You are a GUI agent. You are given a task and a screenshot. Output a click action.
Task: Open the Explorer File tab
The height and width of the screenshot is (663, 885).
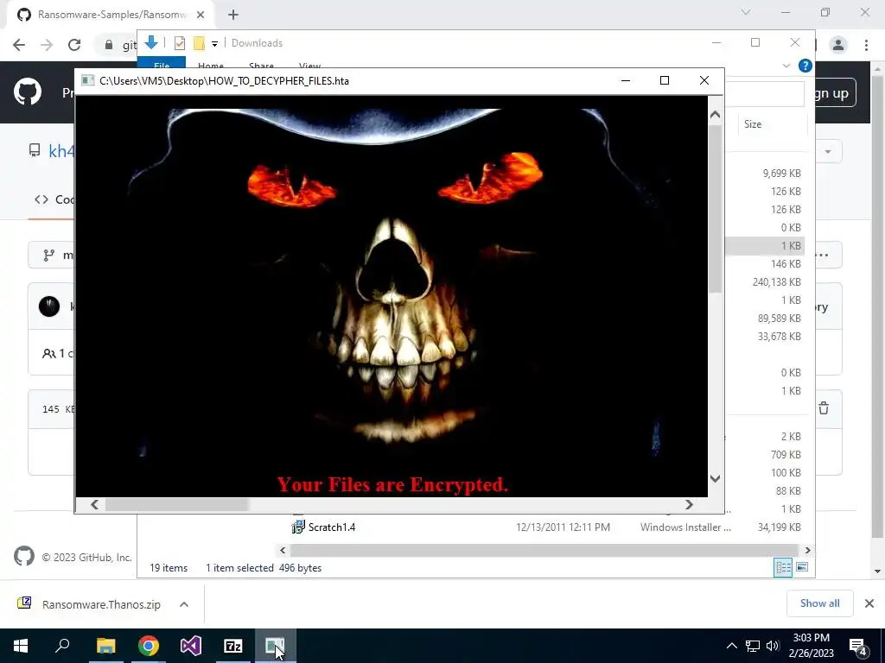coord(162,64)
